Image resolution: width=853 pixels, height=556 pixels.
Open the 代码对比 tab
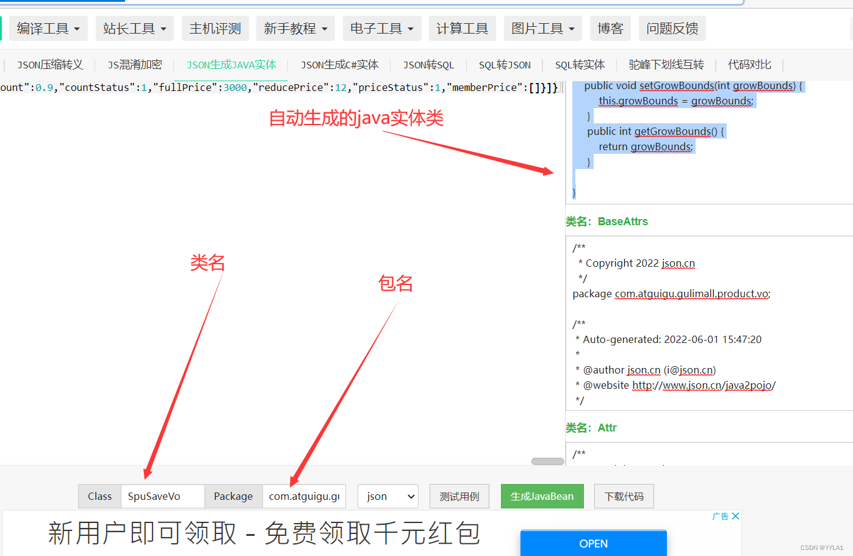[749, 65]
